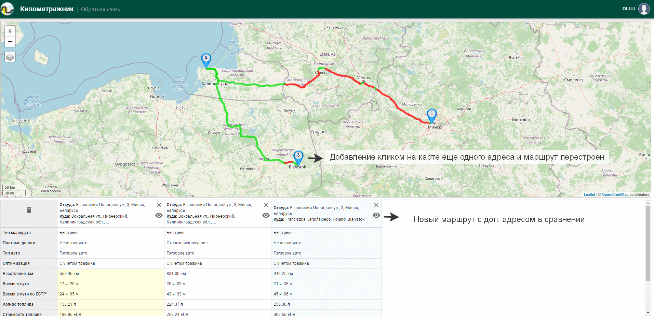The width and height of the screenshot is (654, 319).
Task: Zoom in on the map
Action: click(10, 31)
